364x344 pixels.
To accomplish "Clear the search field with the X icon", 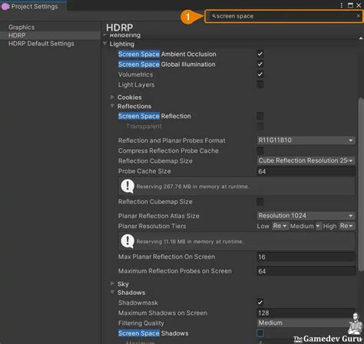I will click(358, 16).
